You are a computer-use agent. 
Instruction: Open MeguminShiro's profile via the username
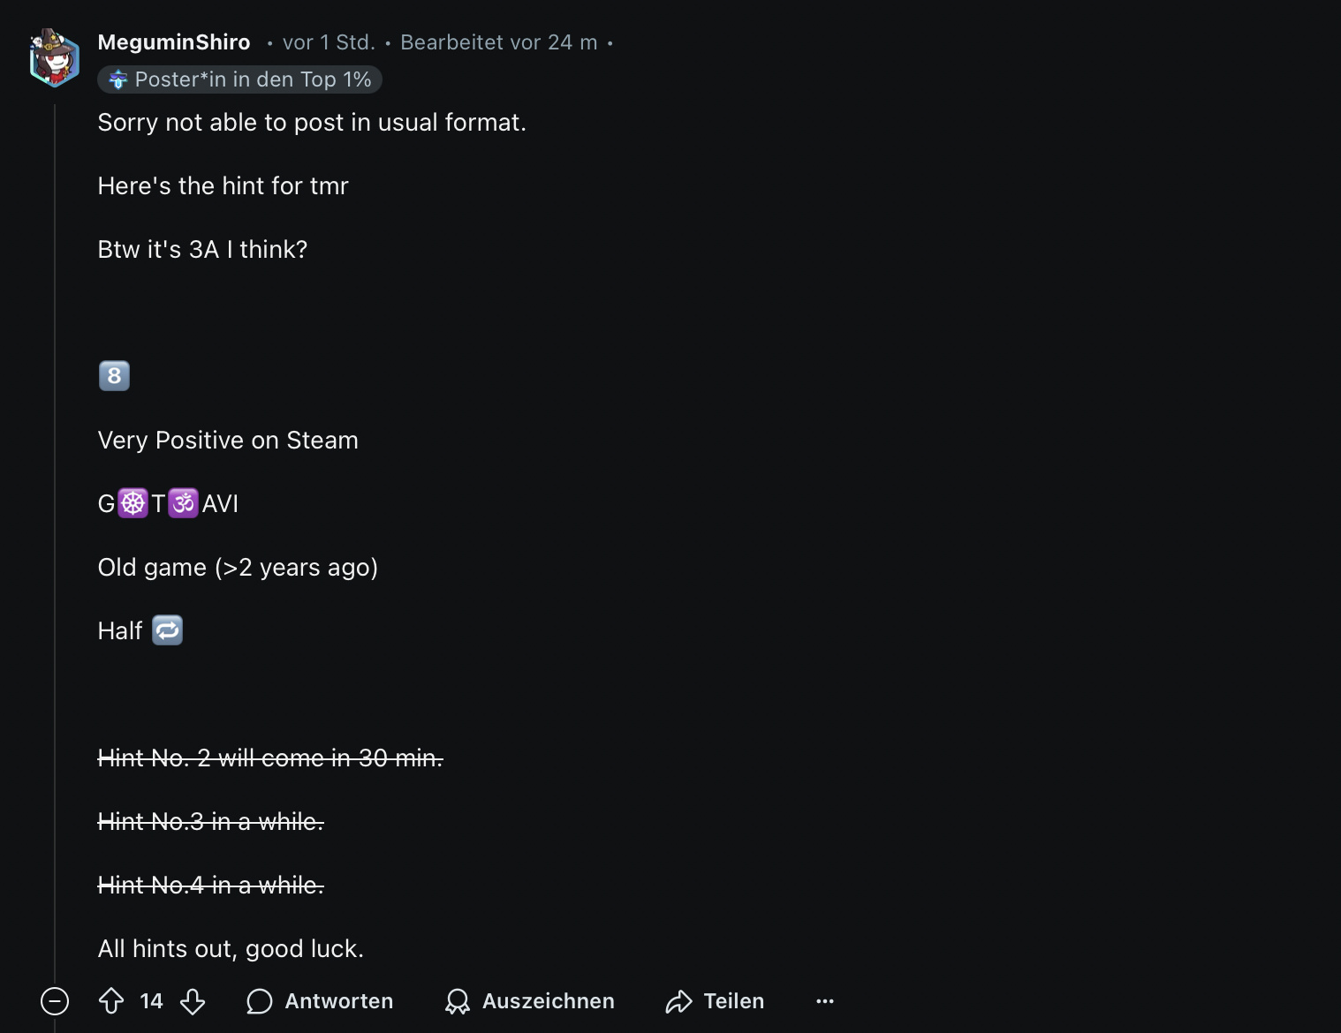(174, 42)
